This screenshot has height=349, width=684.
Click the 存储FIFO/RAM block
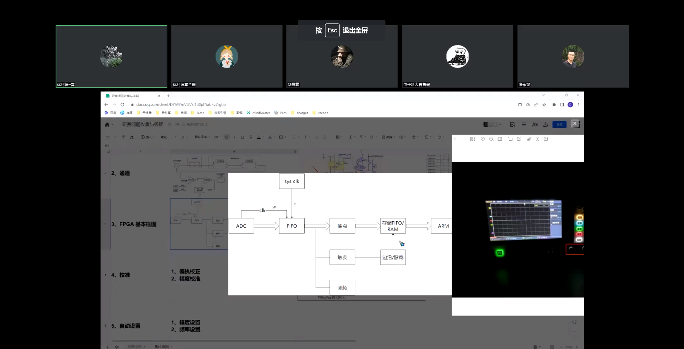(x=393, y=226)
